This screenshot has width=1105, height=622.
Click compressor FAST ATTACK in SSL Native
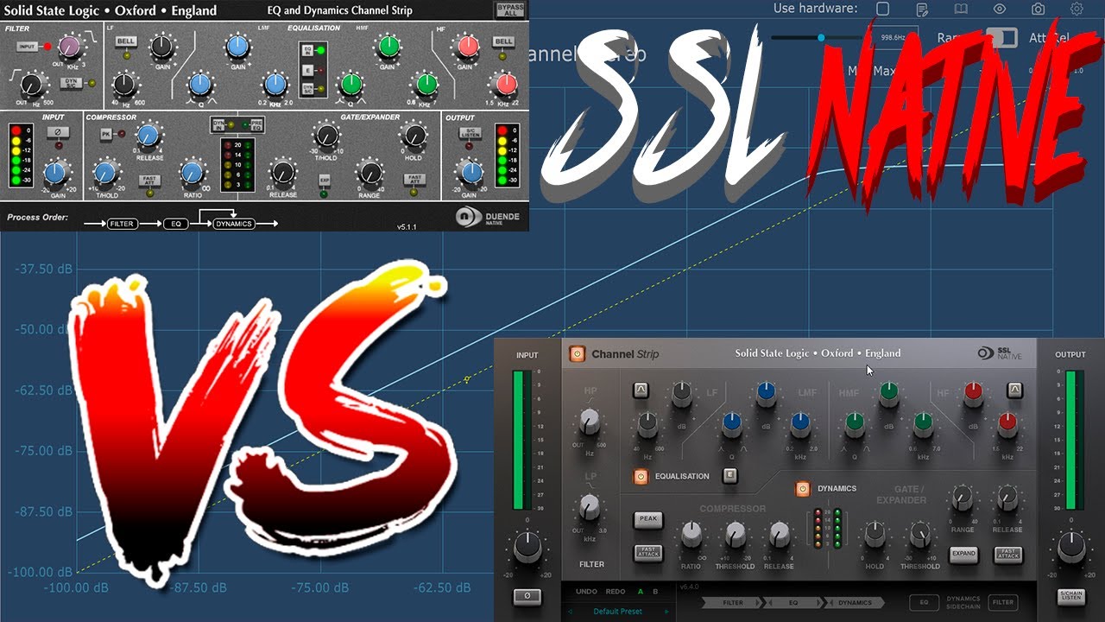coord(647,554)
